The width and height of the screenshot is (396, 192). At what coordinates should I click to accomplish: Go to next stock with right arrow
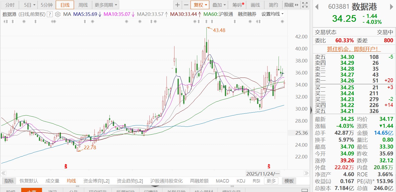click(392, 7)
